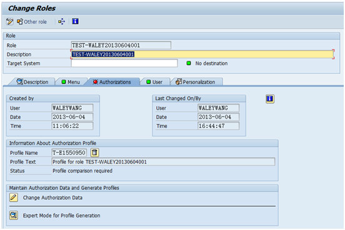Click Last Changed User field WALEYWANG
The image size is (345, 230).
click(218, 108)
